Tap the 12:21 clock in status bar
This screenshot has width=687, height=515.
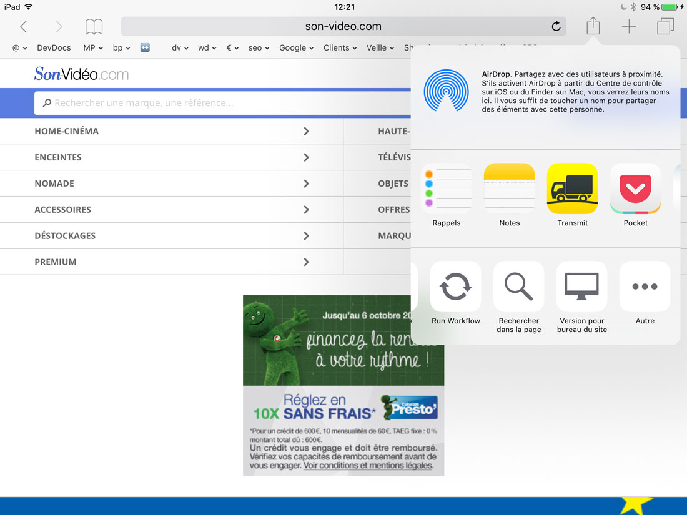[344, 7]
